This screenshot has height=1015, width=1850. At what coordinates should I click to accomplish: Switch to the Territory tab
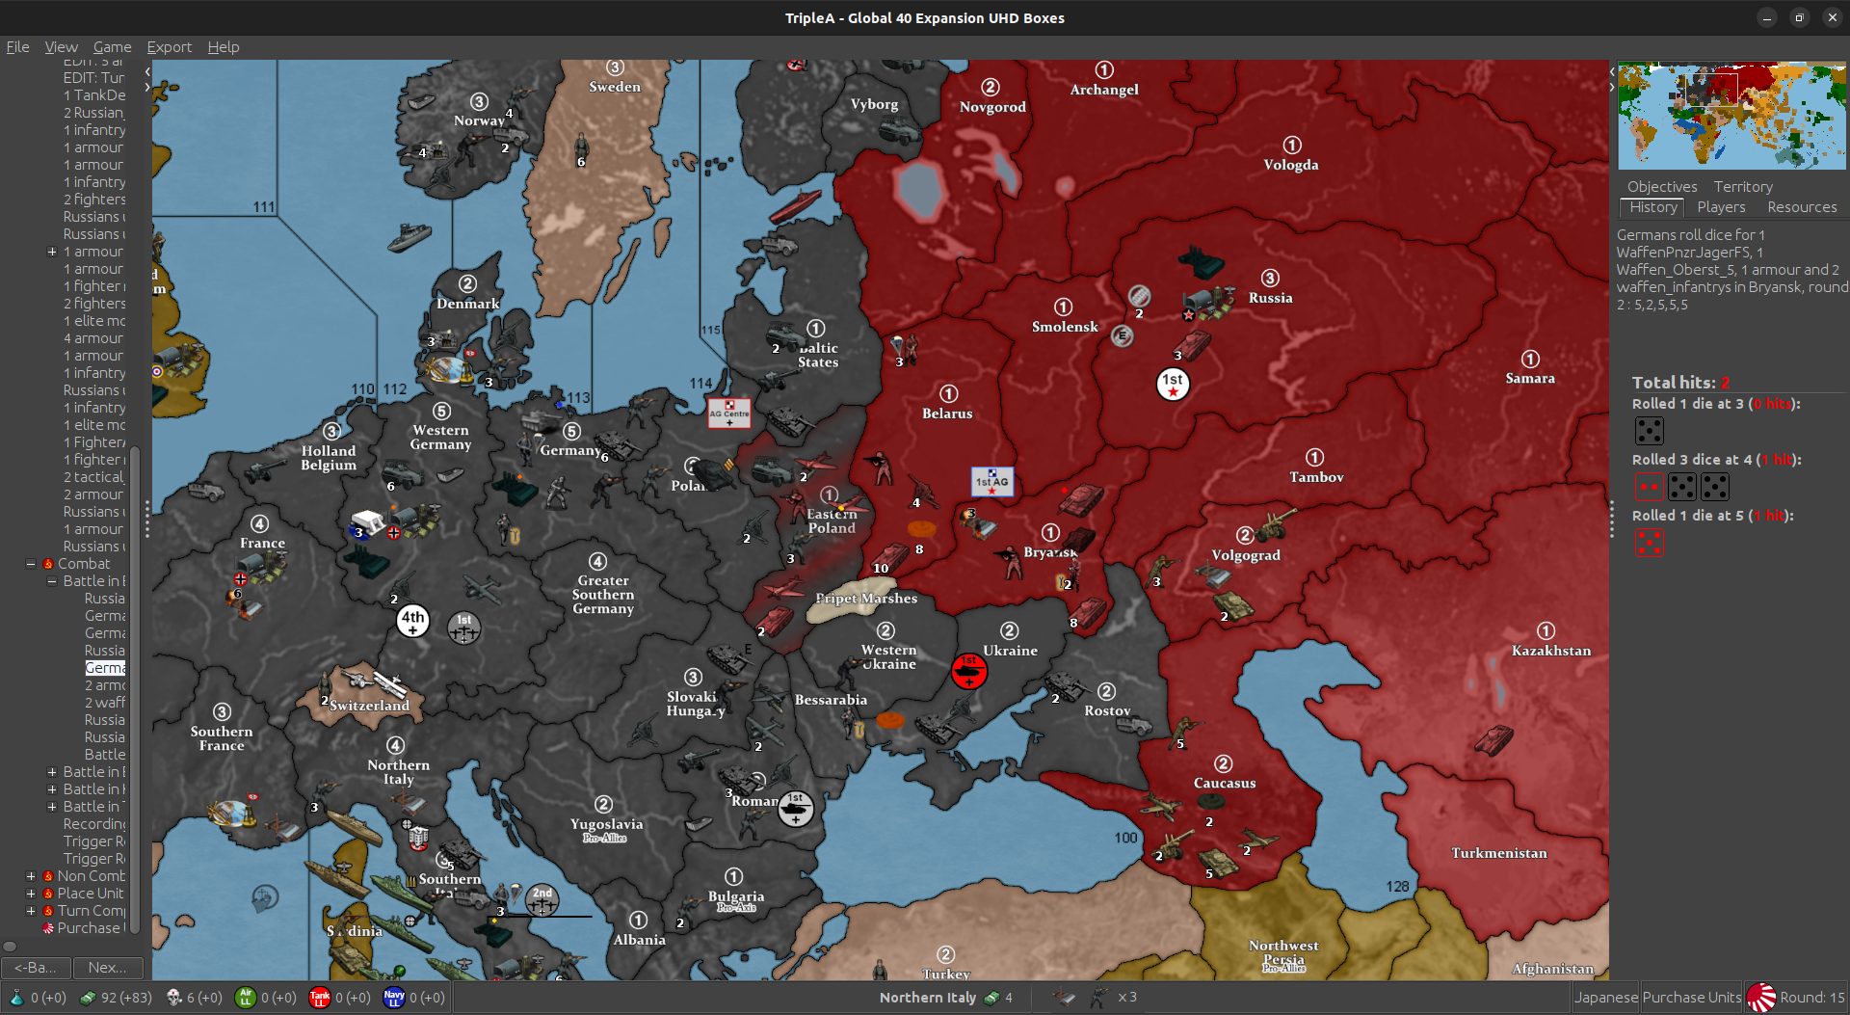[1742, 186]
